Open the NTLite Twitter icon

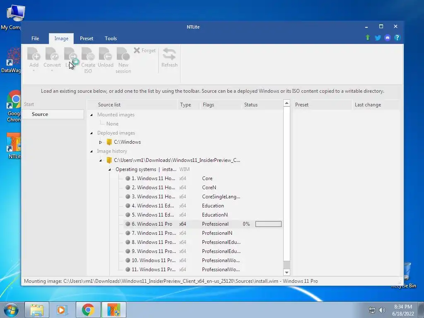click(x=378, y=38)
